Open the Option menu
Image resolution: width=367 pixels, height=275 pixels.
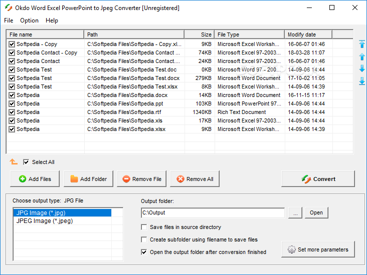coord(29,20)
